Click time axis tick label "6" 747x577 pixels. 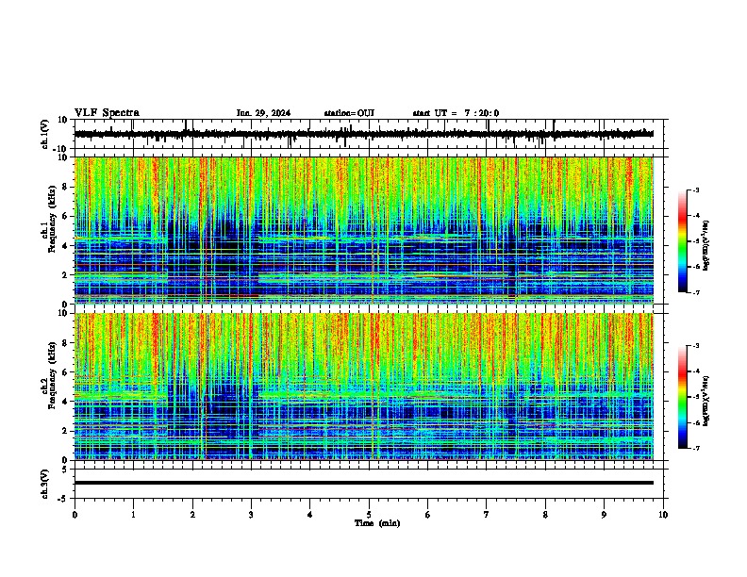point(427,515)
